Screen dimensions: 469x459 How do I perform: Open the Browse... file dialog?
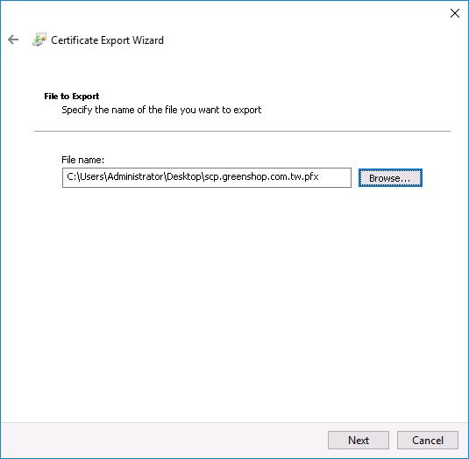pos(390,178)
